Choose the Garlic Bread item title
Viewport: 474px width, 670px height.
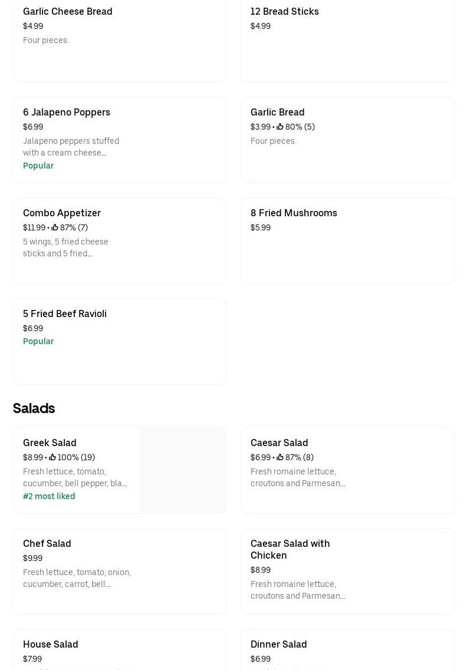(277, 112)
